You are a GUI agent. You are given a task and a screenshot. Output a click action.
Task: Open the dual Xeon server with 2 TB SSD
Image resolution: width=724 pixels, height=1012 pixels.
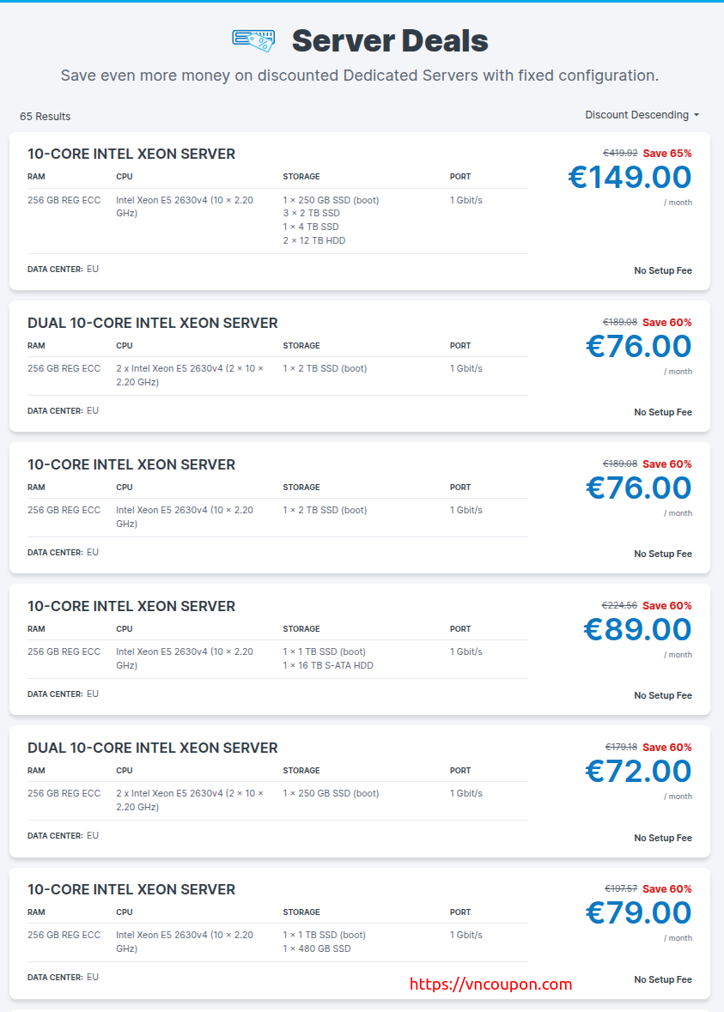[153, 323]
